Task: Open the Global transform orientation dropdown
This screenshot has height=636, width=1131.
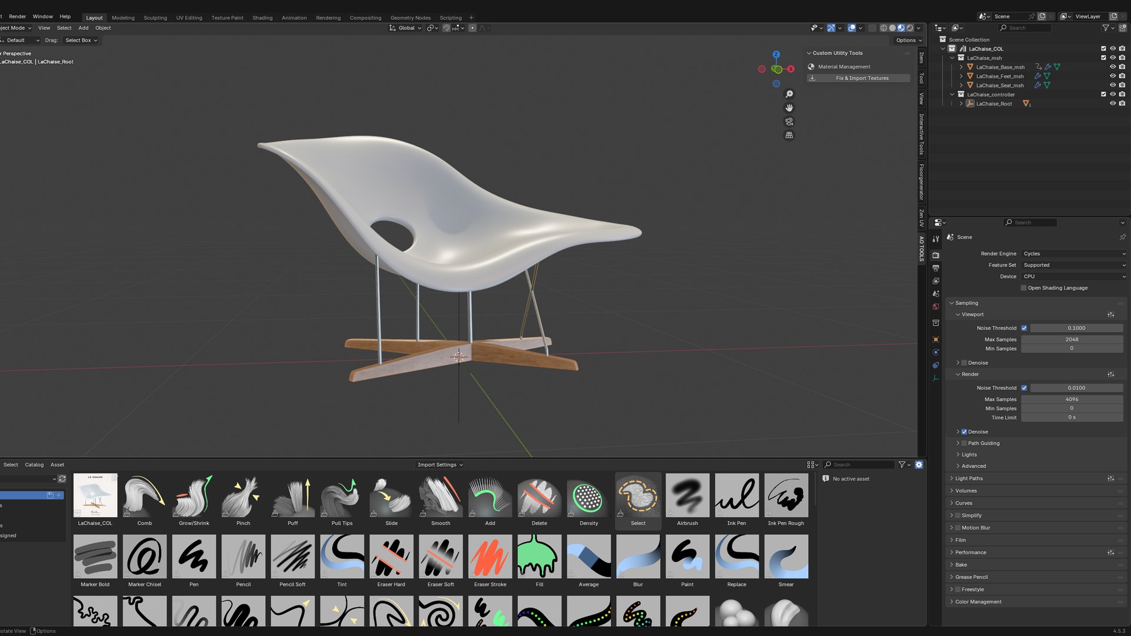Action: pos(406,28)
